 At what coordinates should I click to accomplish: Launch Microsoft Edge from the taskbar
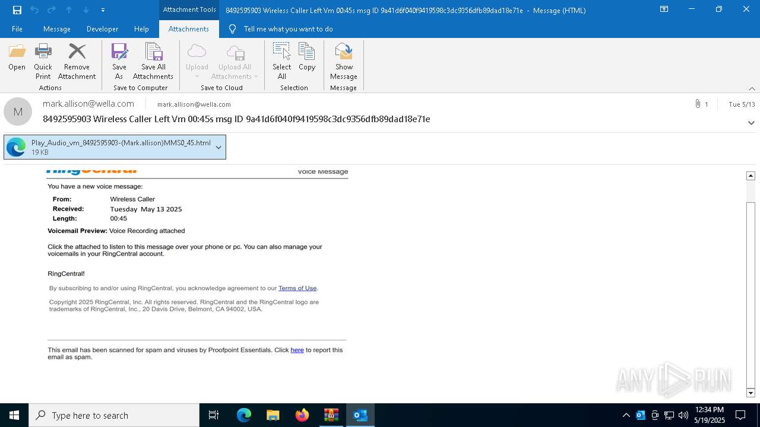244,415
